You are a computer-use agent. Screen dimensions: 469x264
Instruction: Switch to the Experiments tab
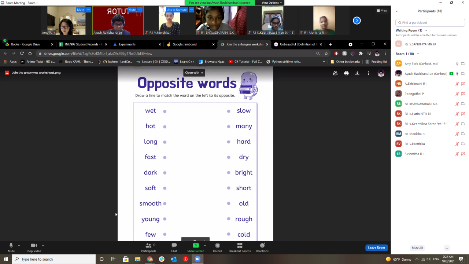[x=137, y=44]
